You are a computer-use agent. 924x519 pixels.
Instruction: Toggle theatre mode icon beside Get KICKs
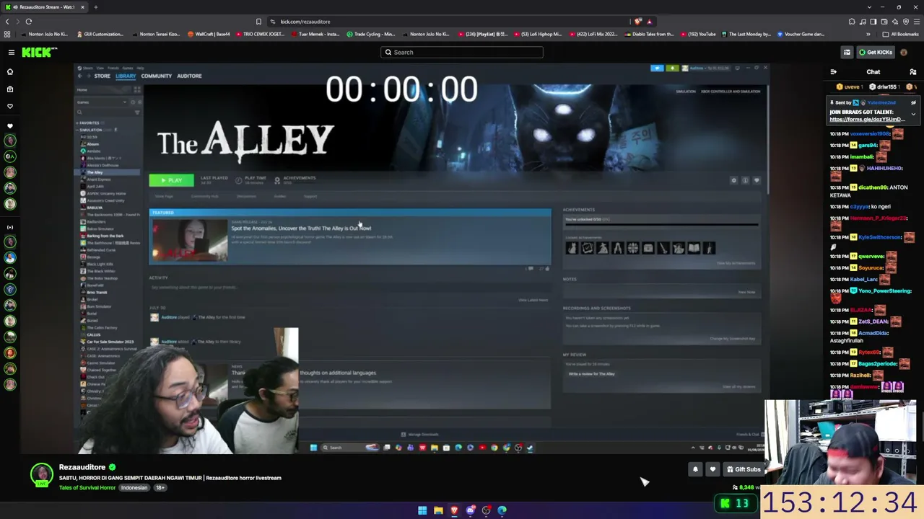point(847,52)
